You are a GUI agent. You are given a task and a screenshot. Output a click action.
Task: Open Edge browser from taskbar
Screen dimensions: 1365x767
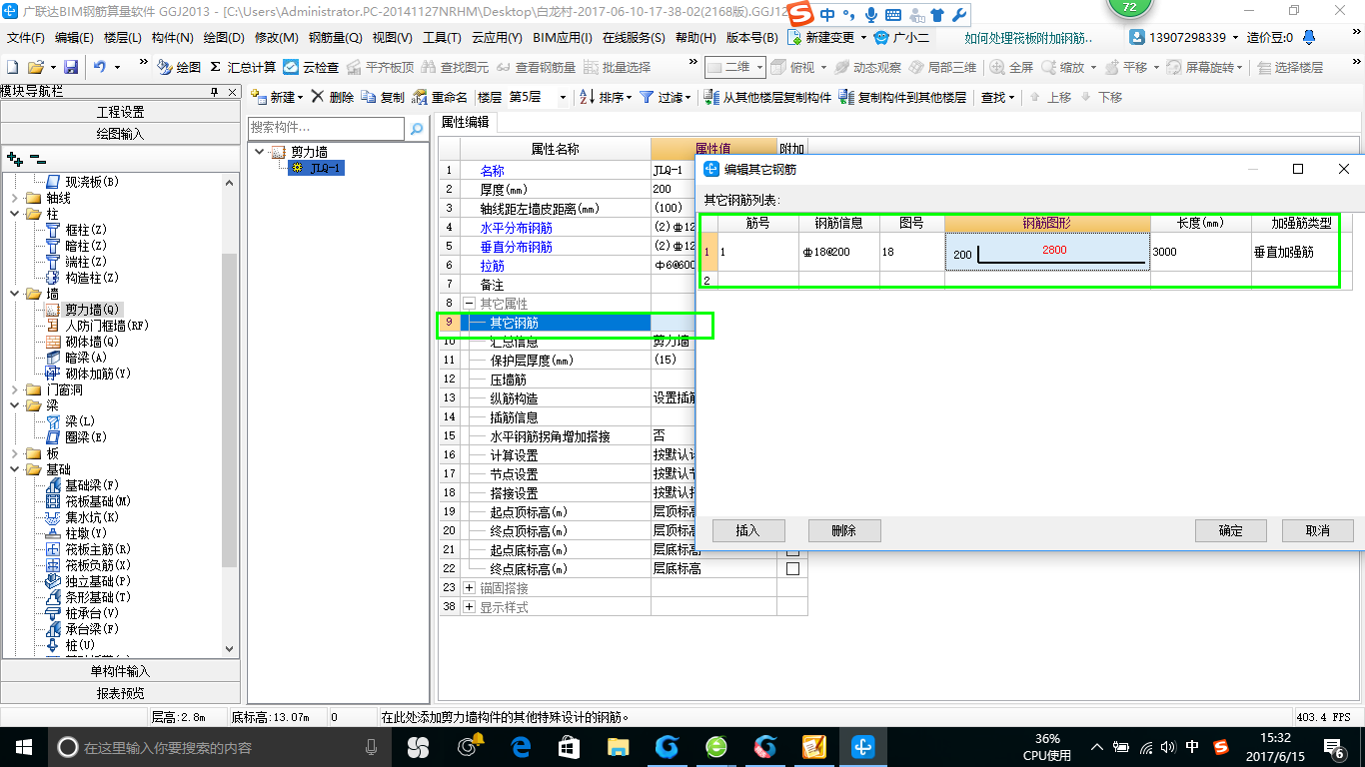click(x=521, y=746)
